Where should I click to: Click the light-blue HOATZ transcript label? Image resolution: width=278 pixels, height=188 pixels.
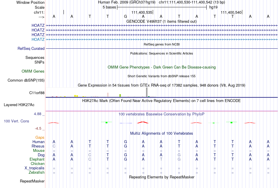tap(38, 39)
